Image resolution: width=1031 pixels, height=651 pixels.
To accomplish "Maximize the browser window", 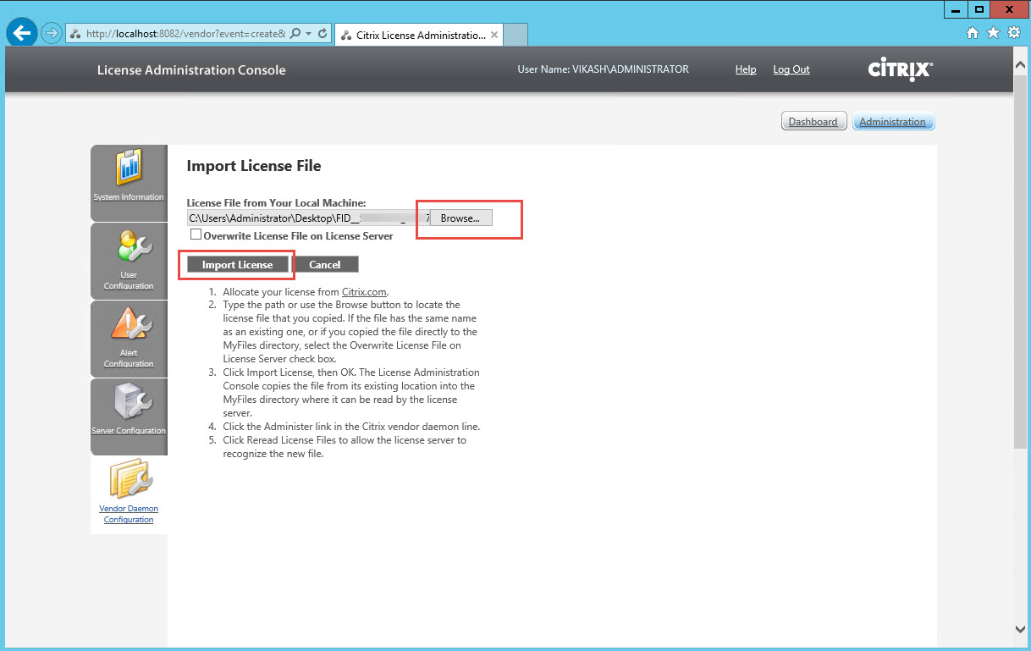I will 979,9.
